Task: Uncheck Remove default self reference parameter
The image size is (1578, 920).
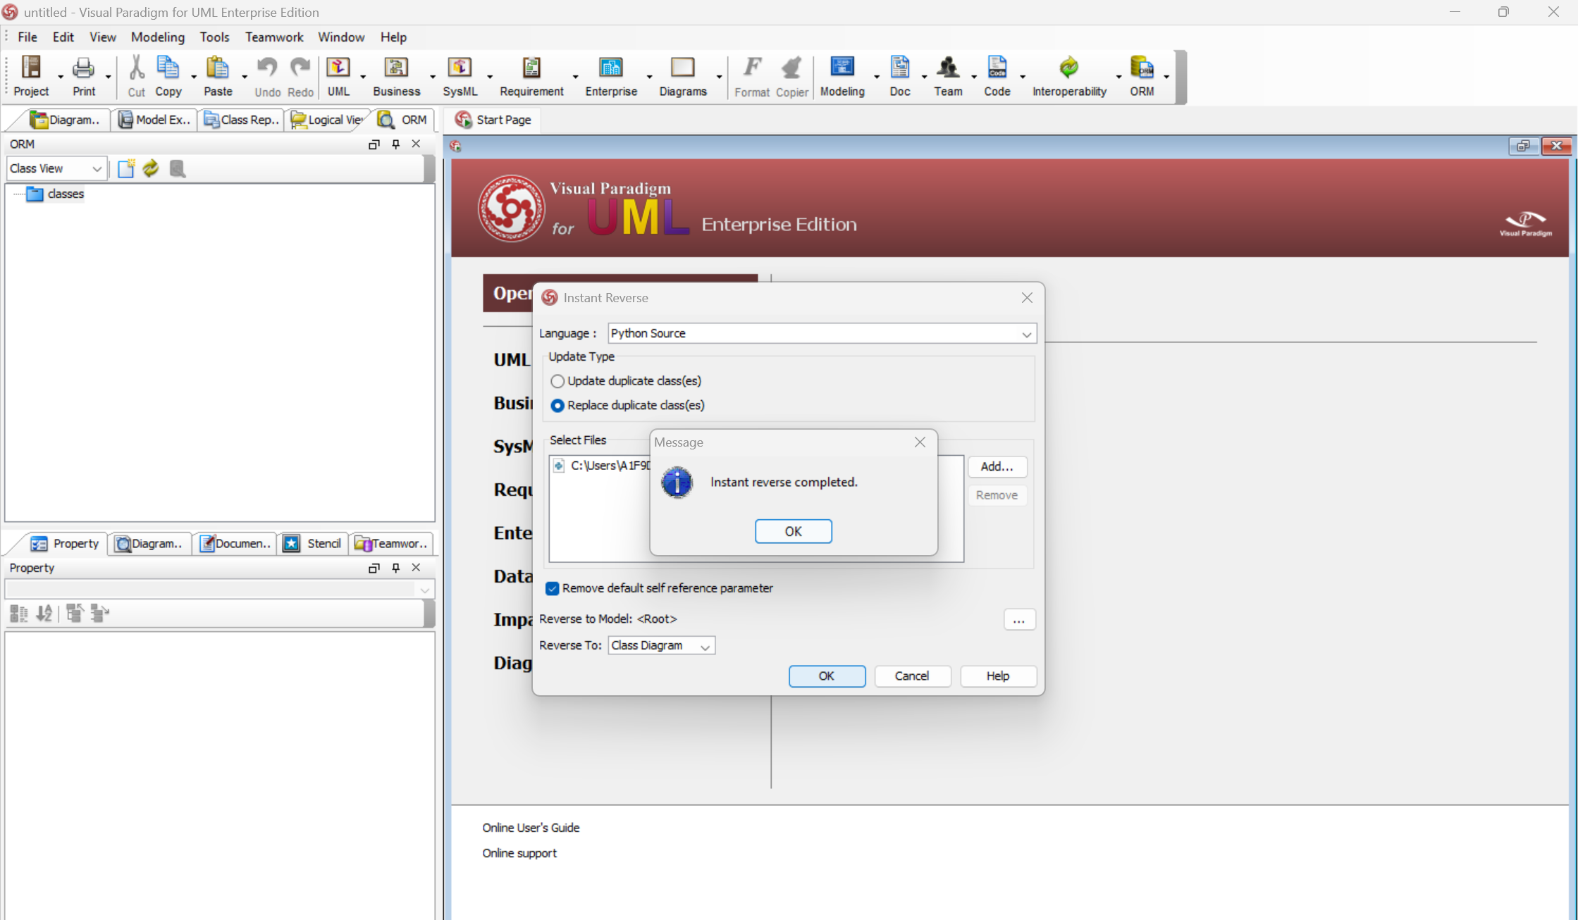Action: pyautogui.click(x=553, y=588)
